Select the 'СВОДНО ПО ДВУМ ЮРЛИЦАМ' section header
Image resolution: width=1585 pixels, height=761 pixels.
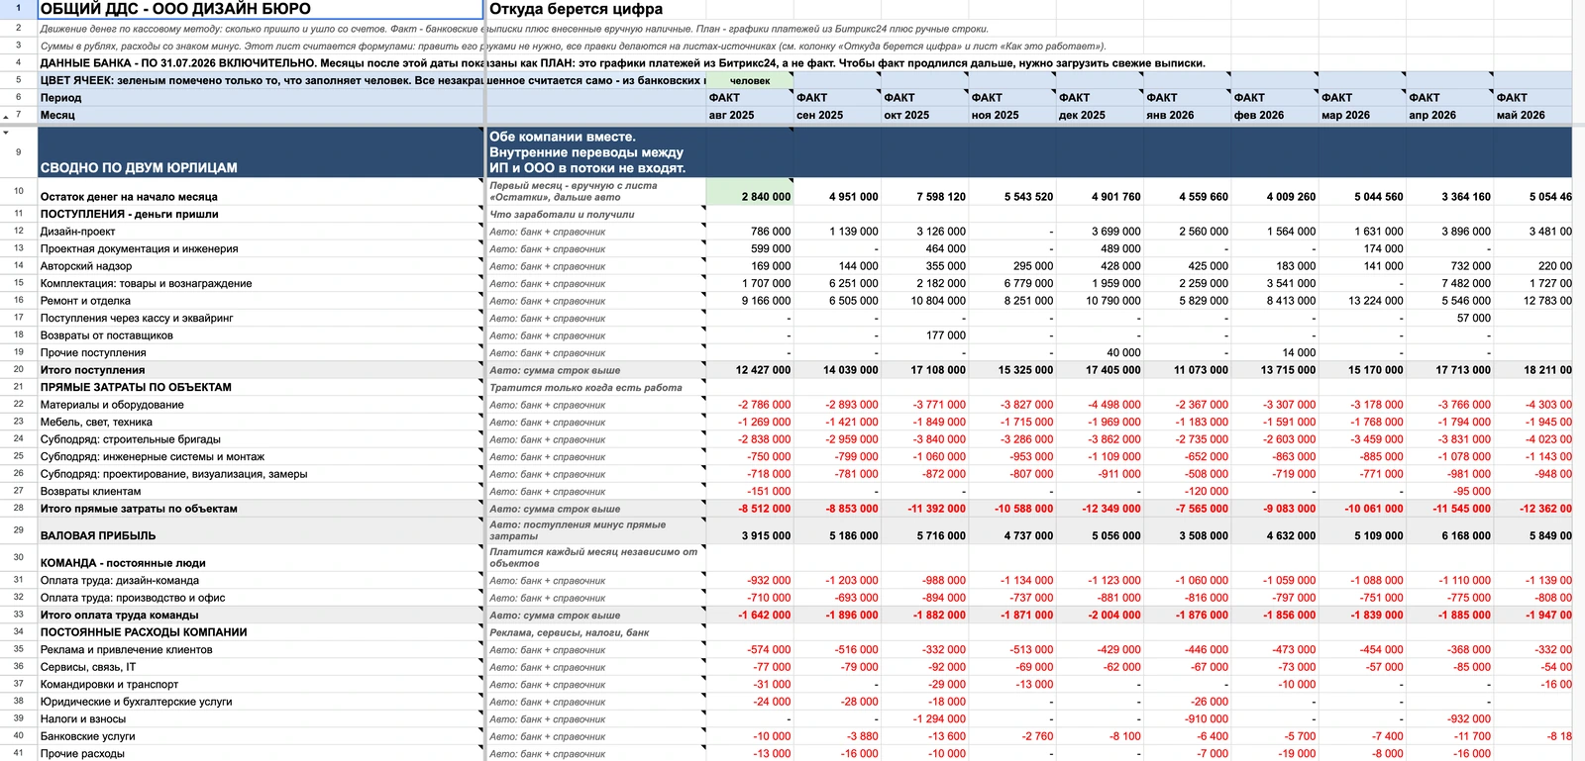[262, 152]
